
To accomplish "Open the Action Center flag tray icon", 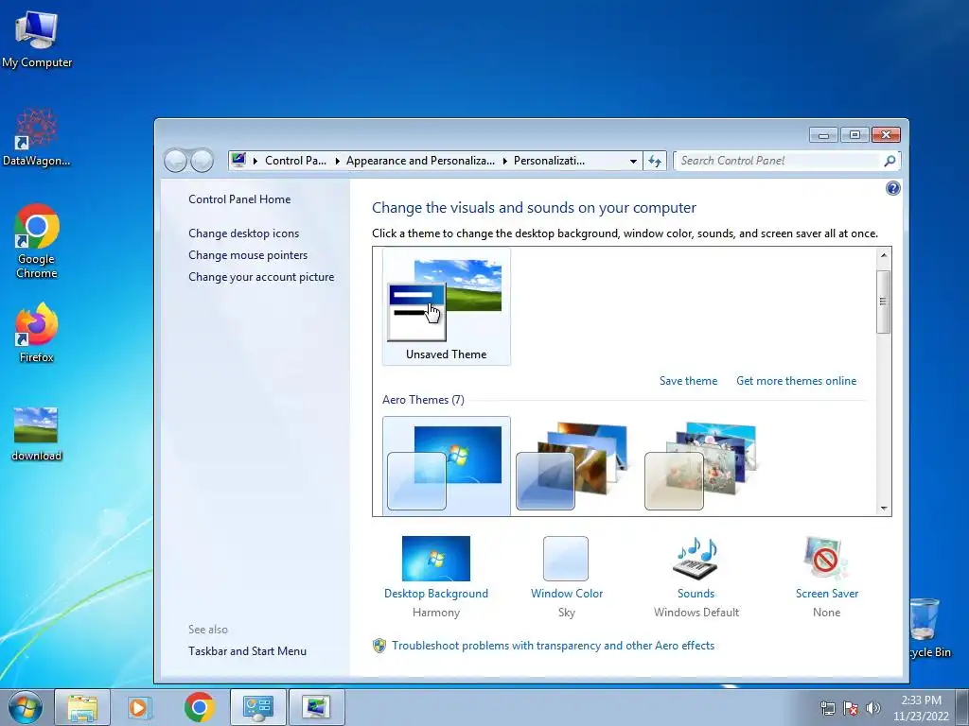I will pyautogui.click(x=851, y=708).
